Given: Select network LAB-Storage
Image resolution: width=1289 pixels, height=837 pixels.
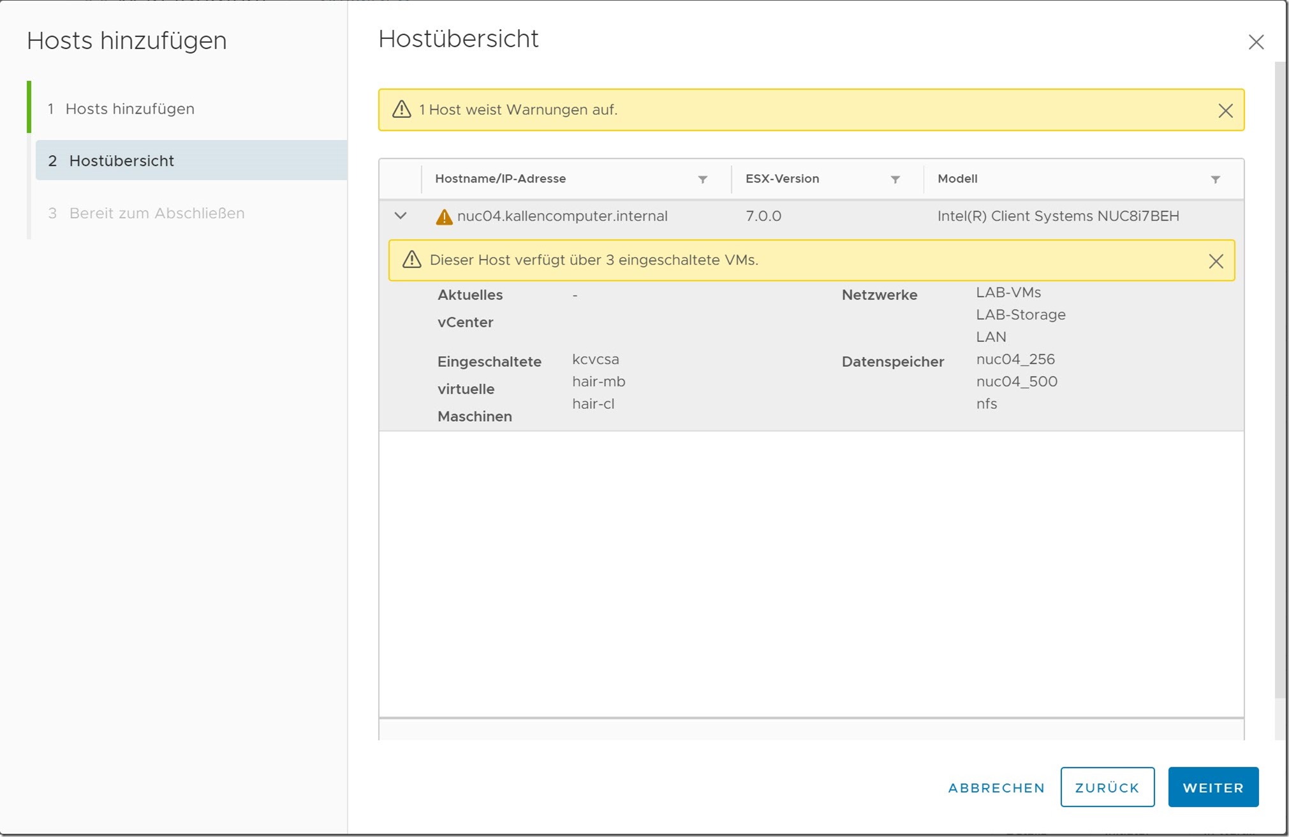Looking at the screenshot, I should 1020,315.
